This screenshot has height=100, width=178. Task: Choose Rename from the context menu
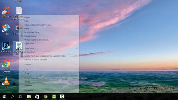click(28, 86)
